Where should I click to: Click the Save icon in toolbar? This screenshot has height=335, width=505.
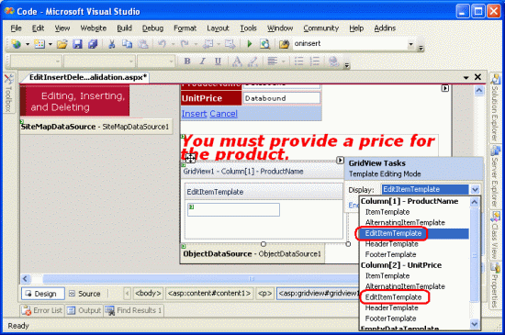click(x=77, y=44)
